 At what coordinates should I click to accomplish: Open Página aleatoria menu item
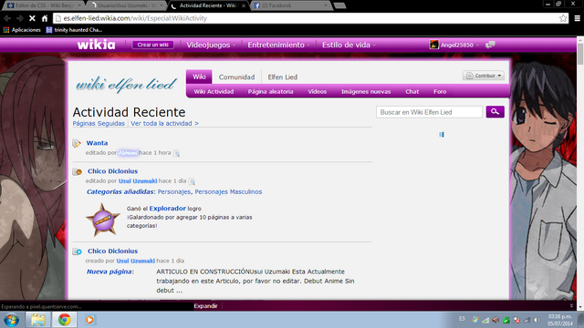(x=270, y=91)
